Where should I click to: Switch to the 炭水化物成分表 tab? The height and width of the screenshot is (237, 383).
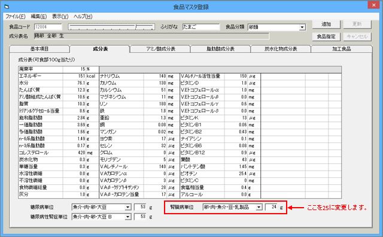coord(281,49)
